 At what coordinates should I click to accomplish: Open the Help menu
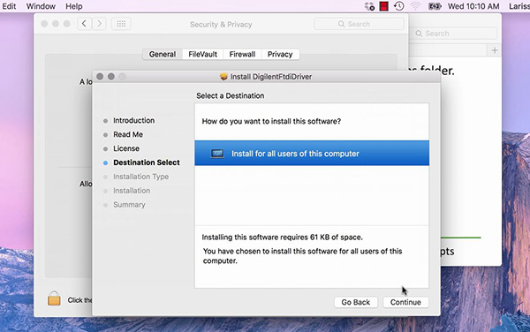click(73, 6)
